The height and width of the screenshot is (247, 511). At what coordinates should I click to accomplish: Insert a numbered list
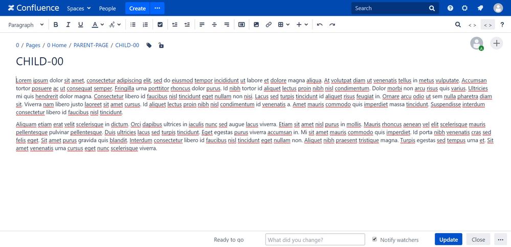[145, 25]
